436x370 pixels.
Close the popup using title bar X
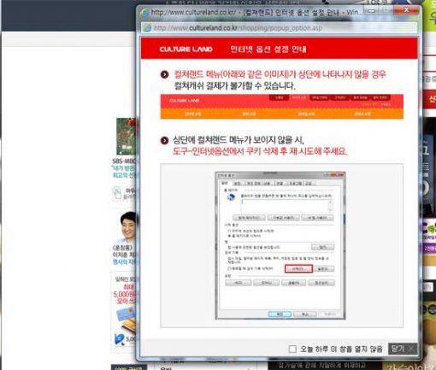pos(406,10)
